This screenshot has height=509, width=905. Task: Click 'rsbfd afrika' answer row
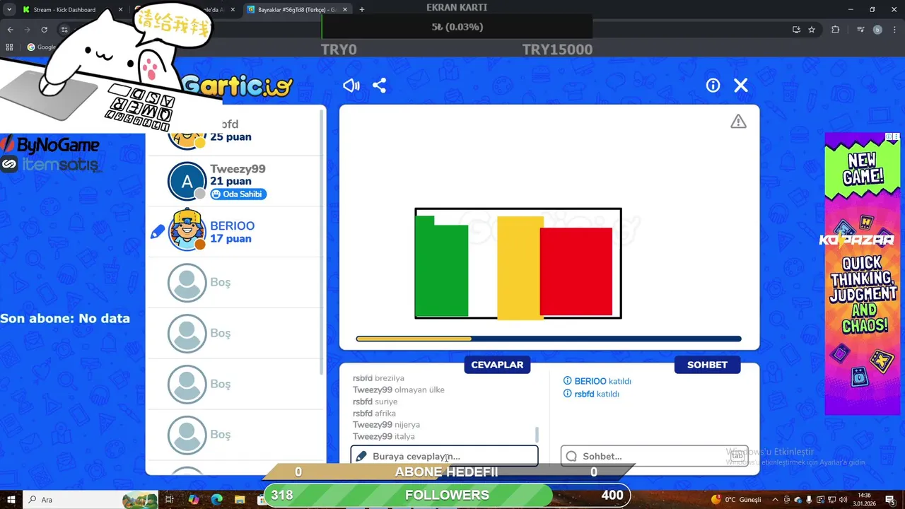click(374, 413)
